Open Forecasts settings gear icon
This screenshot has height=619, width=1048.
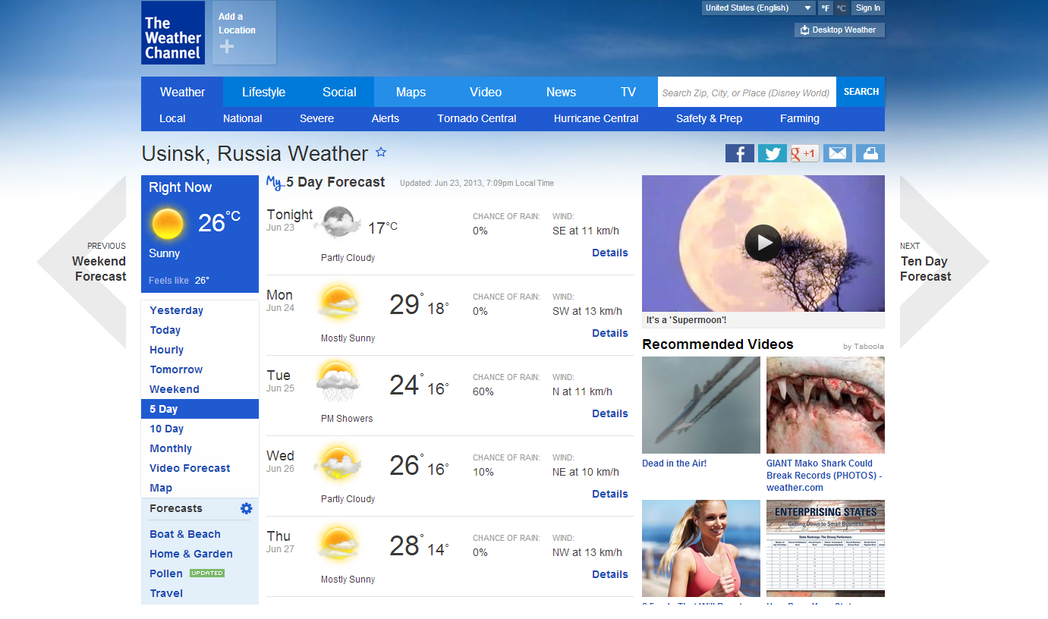246,508
